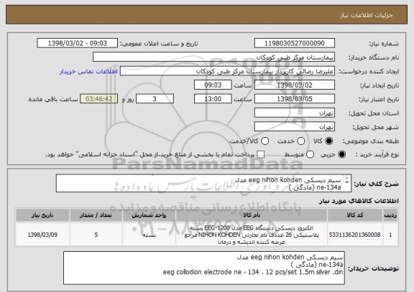Click the buyer notes text area

click(204, 268)
